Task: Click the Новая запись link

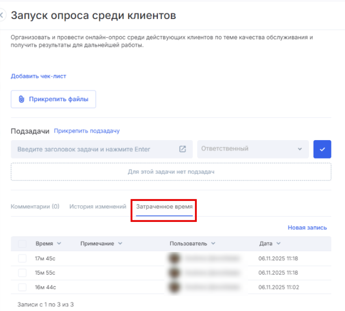Action: click(307, 228)
